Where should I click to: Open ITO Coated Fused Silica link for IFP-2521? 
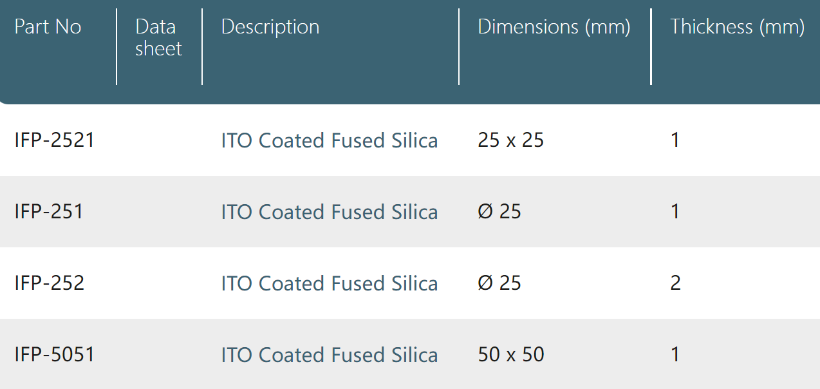pos(330,140)
